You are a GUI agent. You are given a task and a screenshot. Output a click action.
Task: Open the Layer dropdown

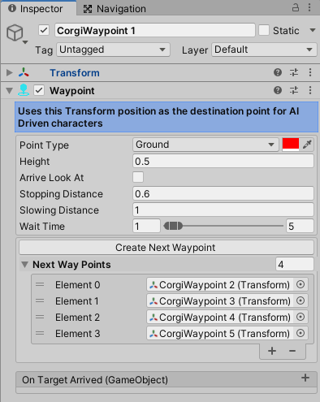[264, 50]
